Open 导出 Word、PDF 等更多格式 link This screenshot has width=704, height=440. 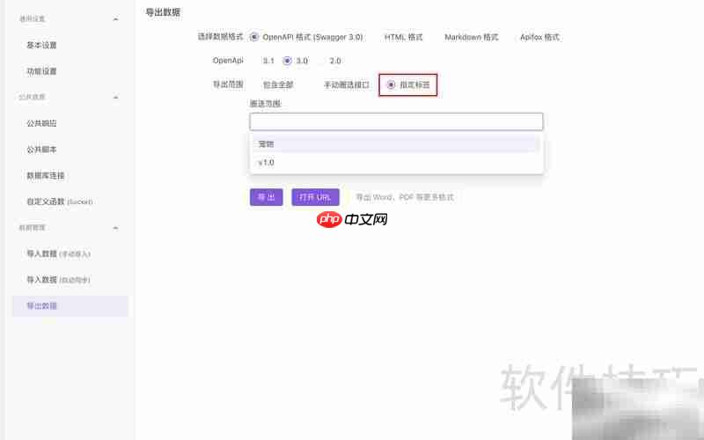tap(405, 197)
